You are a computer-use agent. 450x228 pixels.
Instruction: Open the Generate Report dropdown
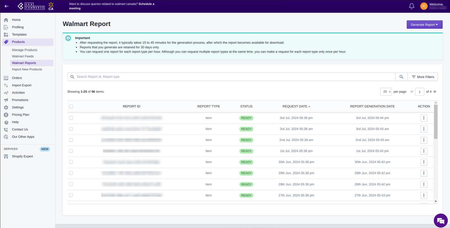[x=425, y=25]
